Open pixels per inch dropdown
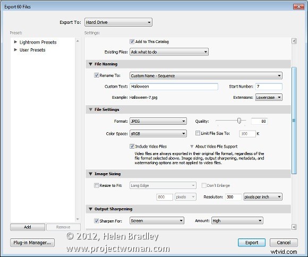 (263, 197)
